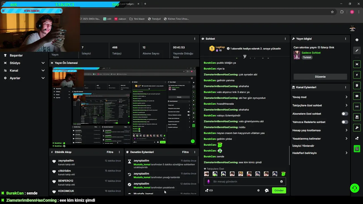Click the channel points infinity icon under chat
Screen dimensions: 363x204
209,190
